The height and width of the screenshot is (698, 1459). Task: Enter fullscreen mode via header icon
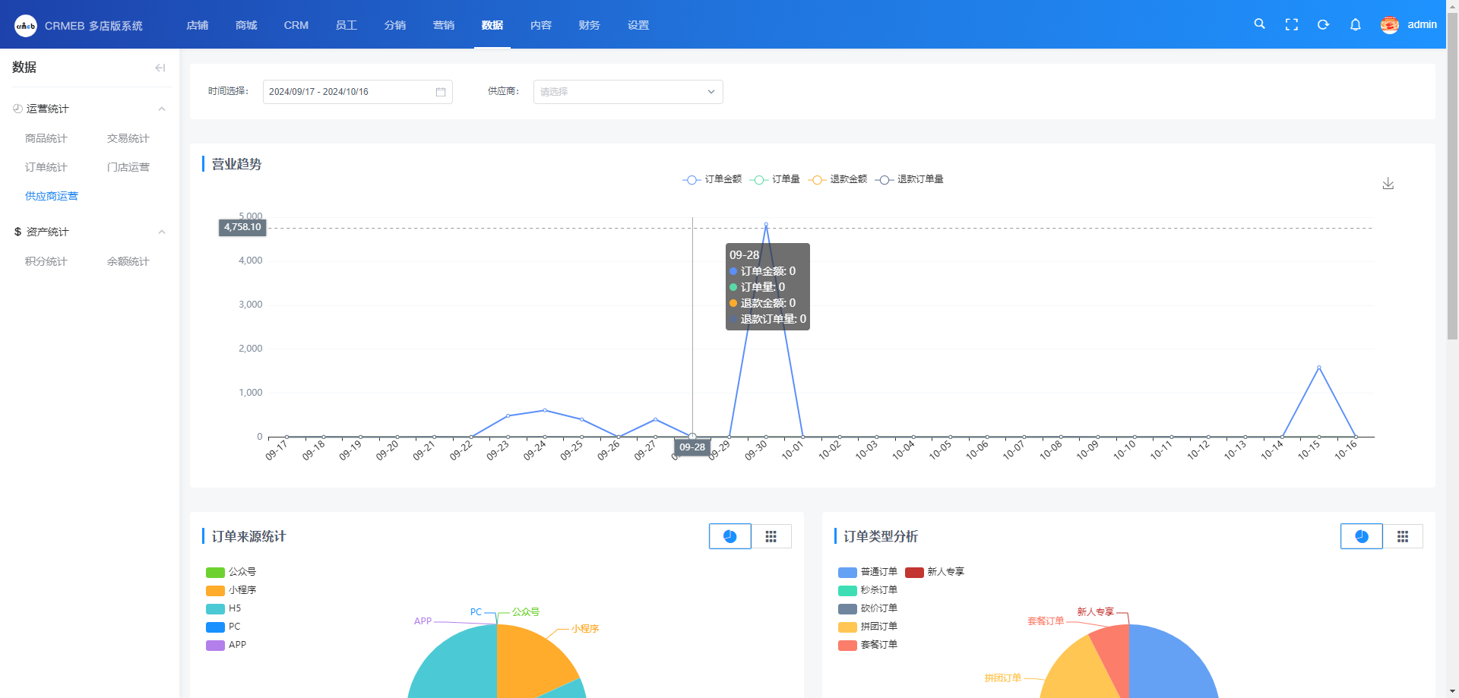tap(1291, 24)
